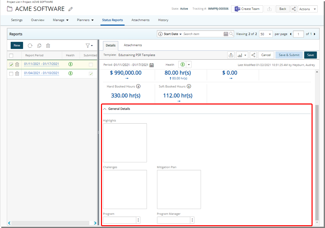Switch to the report Attachments tab beside Details
Viewport: 325px width, 228px height.
133,45
